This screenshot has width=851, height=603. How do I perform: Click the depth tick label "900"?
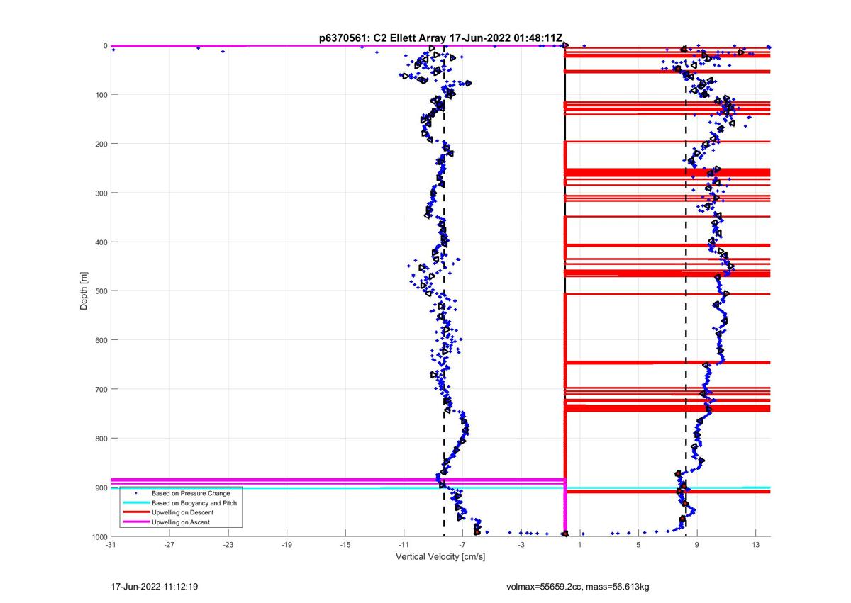(100, 488)
